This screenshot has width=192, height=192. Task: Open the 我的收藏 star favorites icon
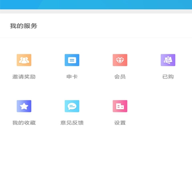click(x=24, y=106)
